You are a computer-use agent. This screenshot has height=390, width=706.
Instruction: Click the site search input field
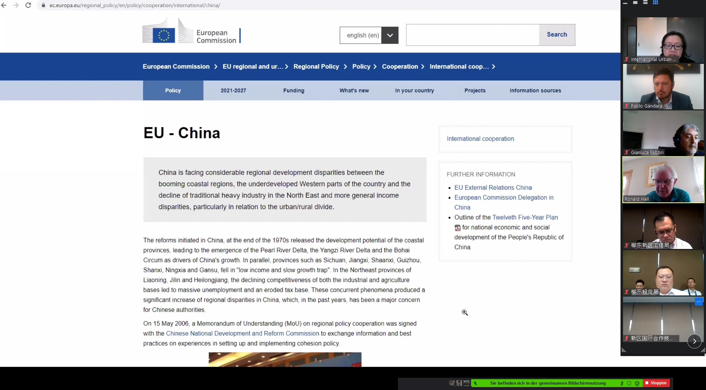coord(472,35)
